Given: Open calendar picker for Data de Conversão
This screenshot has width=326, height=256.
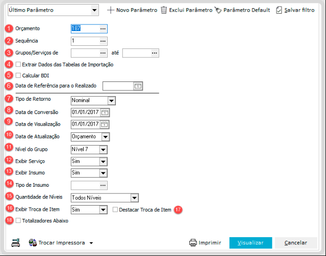Looking at the screenshot, I should point(105,112).
